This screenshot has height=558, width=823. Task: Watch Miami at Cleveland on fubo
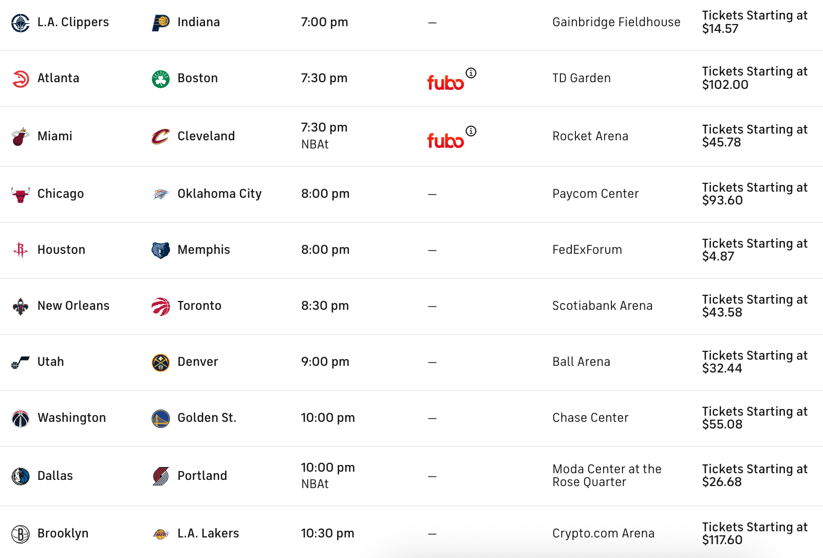(x=445, y=140)
